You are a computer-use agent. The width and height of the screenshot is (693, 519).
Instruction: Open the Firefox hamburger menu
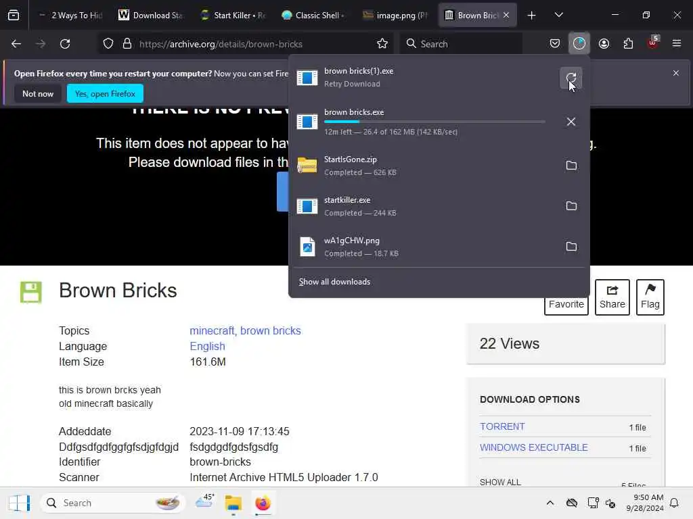click(x=676, y=43)
